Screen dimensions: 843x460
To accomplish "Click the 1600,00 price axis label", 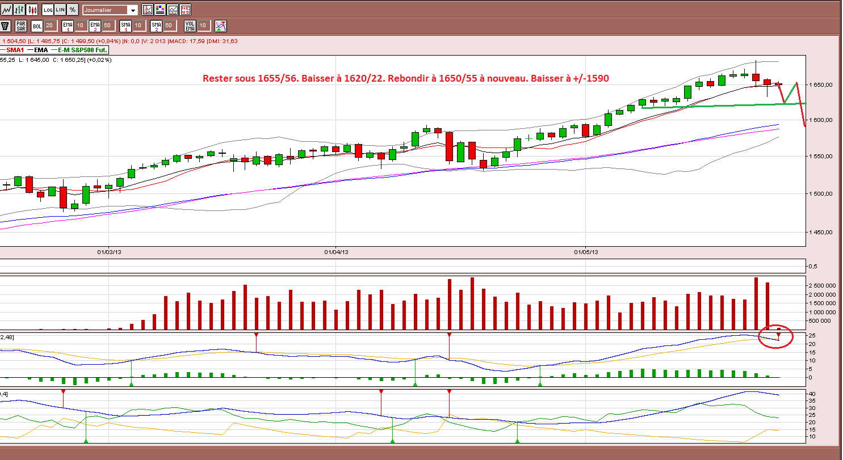I will point(821,120).
